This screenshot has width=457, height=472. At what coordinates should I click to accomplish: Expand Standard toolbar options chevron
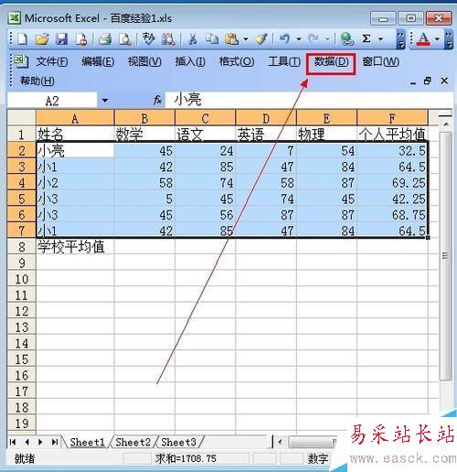click(401, 39)
